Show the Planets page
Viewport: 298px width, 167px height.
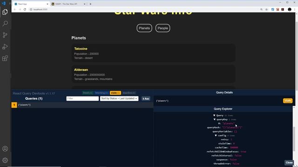pyautogui.click(x=144, y=28)
